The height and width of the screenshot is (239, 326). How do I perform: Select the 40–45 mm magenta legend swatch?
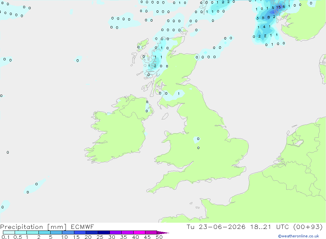click(139, 232)
